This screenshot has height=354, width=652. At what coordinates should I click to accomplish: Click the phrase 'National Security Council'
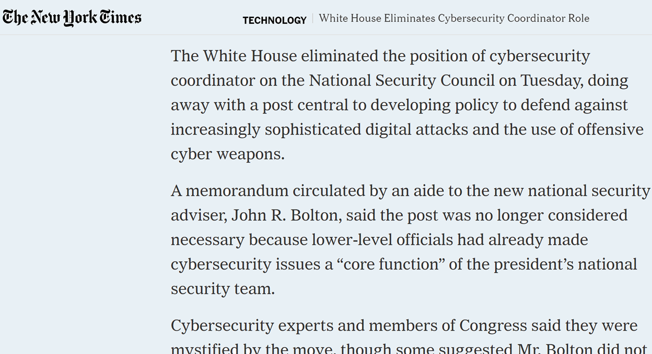[401, 81]
